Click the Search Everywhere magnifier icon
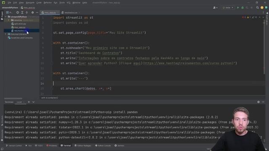 pyautogui.click(x=257, y=8)
